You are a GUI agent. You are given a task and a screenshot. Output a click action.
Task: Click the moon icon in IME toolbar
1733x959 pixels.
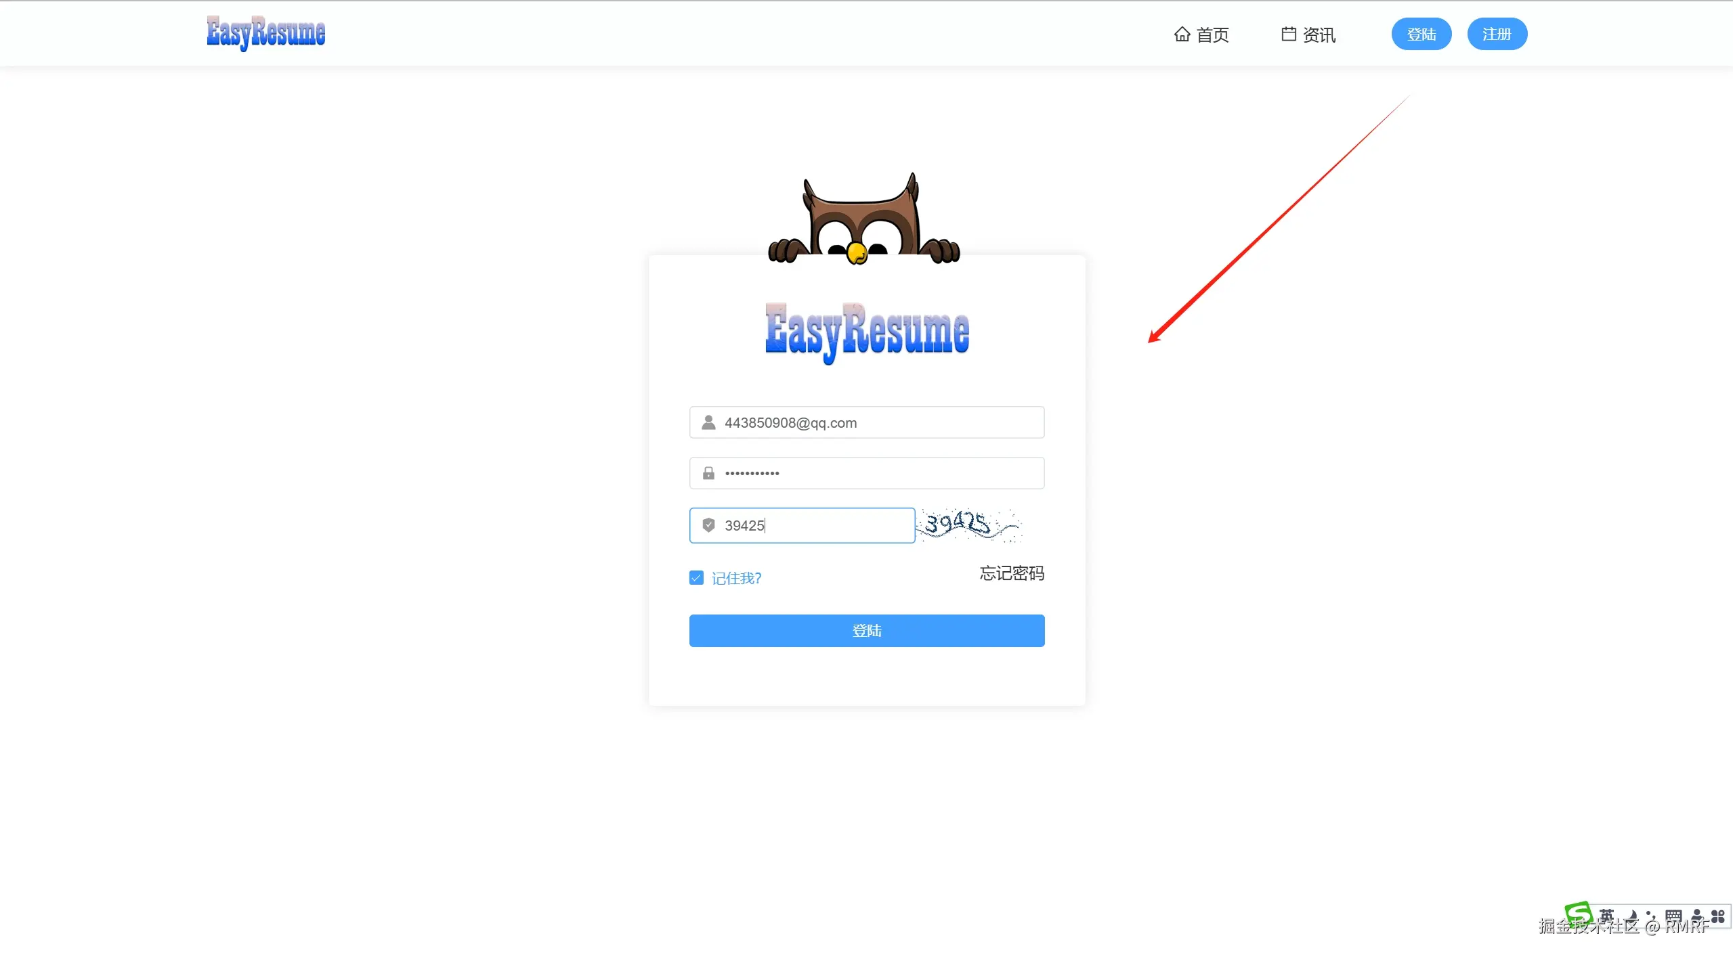tap(1632, 916)
